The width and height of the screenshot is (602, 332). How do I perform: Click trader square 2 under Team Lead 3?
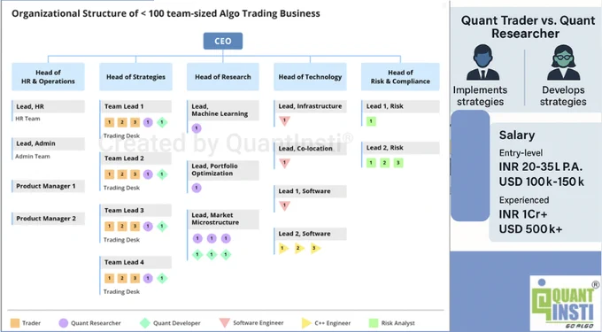tap(122, 227)
